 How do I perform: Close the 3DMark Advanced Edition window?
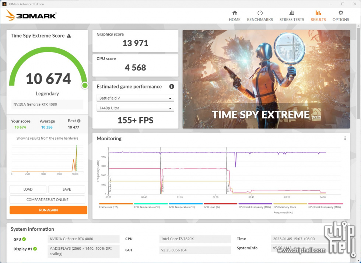click(x=355, y=4)
